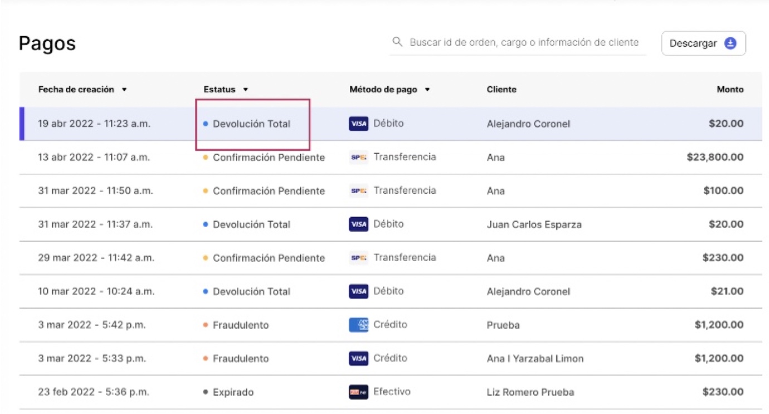Click the Cliente column header
This screenshot has width=769, height=414.
pyautogui.click(x=502, y=90)
